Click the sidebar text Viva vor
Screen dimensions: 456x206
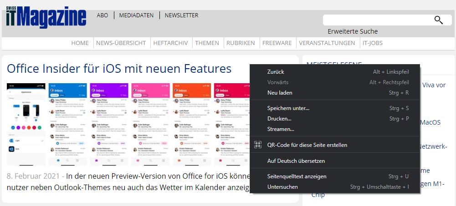click(x=433, y=85)
